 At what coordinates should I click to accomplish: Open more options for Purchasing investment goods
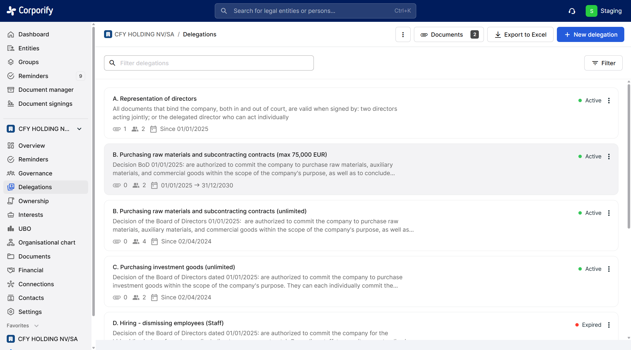tap(609, 269)
